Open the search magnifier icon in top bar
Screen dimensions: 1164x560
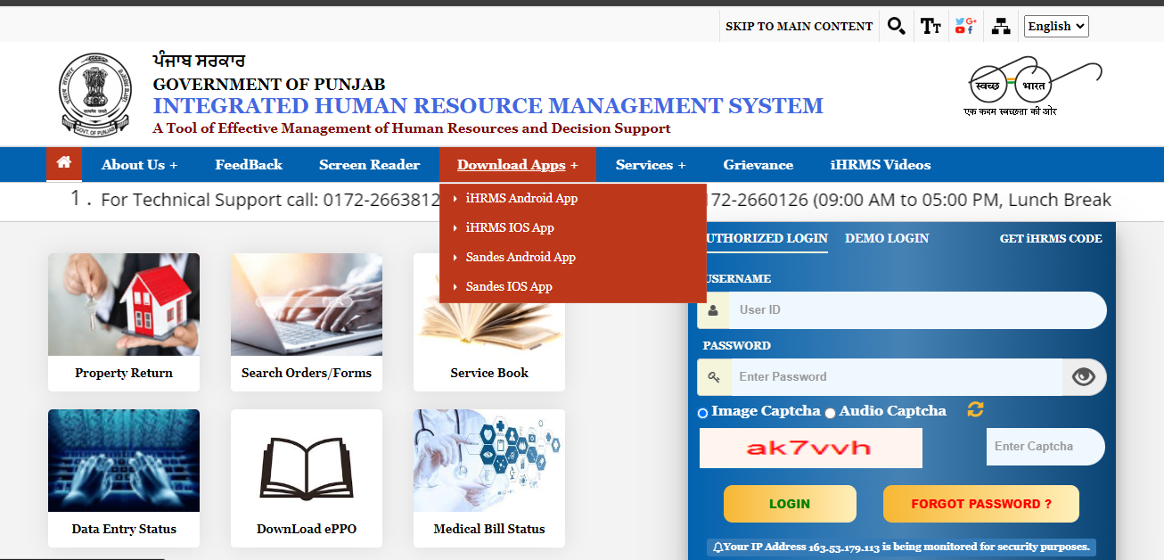(897, 26)
